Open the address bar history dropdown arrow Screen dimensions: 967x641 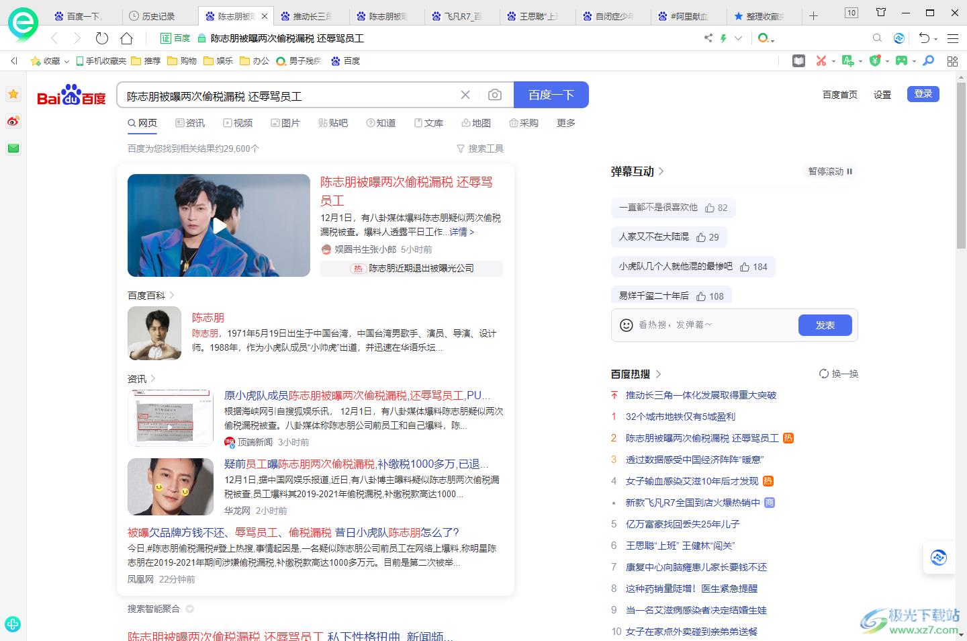(739, 38)
